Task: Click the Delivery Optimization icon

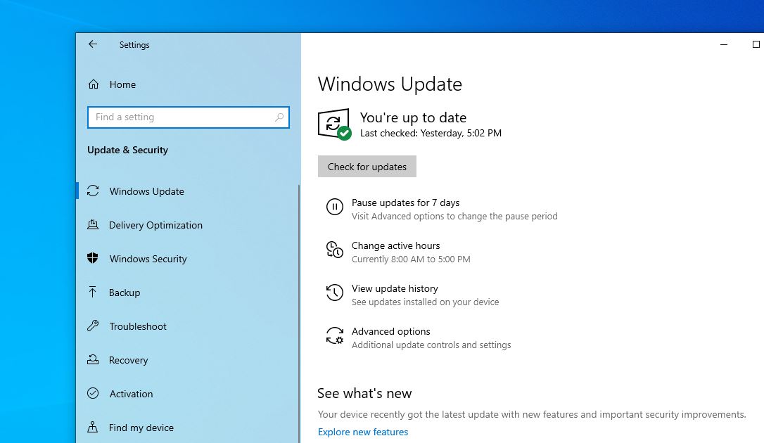Action: [93, 225]
